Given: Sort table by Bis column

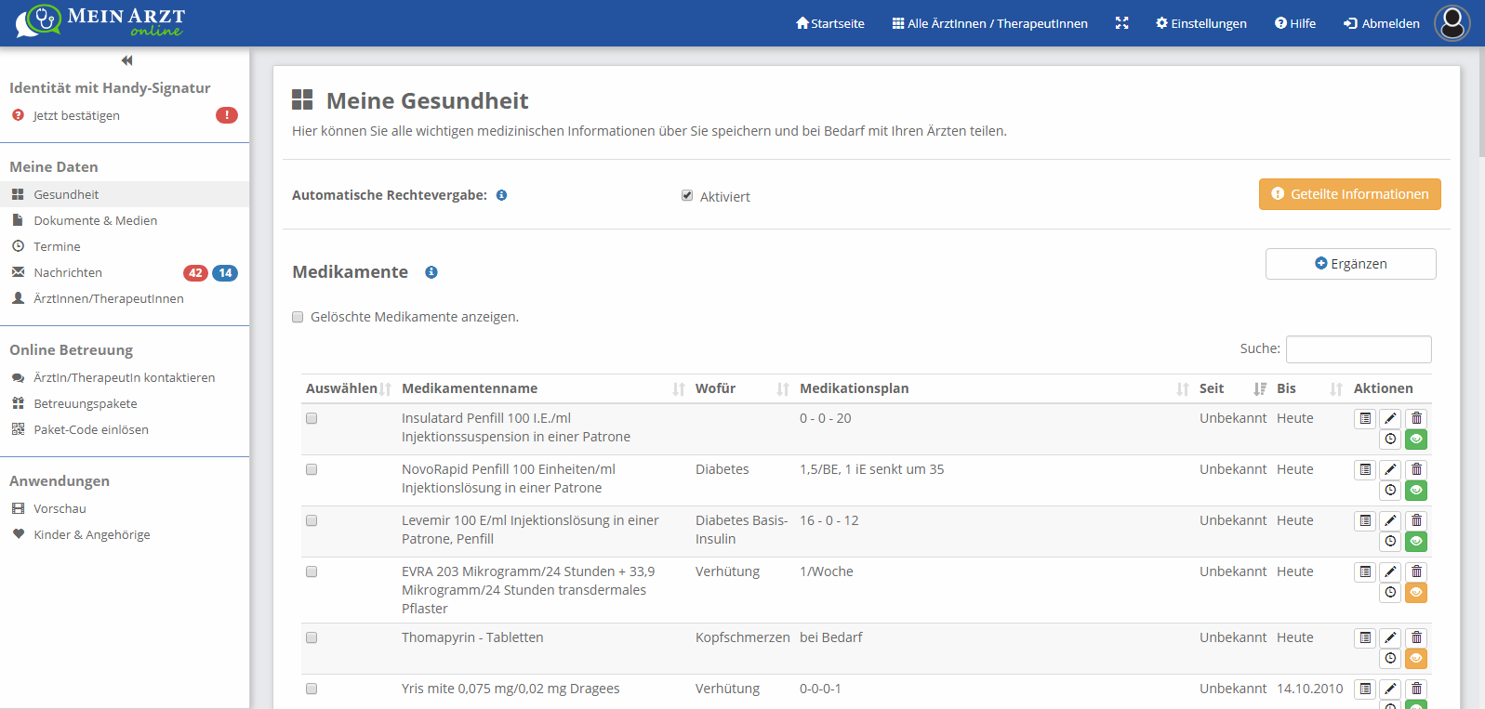Looking at the screenshot, I should 1309,388.
